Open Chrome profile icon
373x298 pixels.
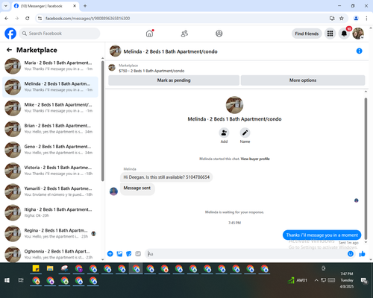coord(356,19)
